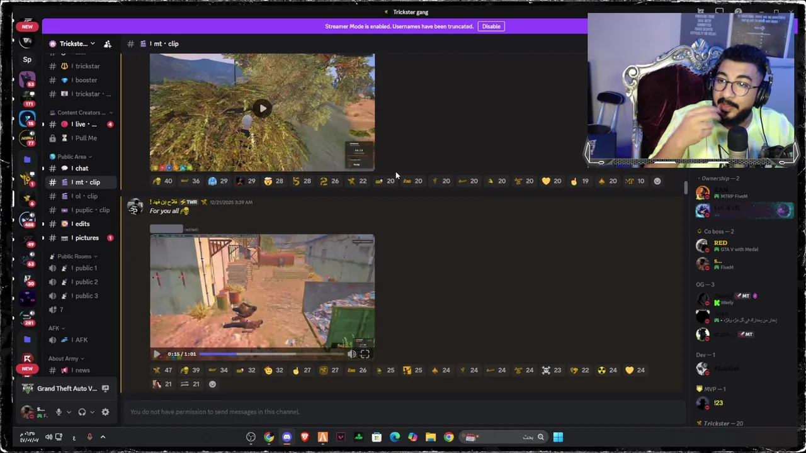Click the chat scrollbar thumb

coord(685,187)
